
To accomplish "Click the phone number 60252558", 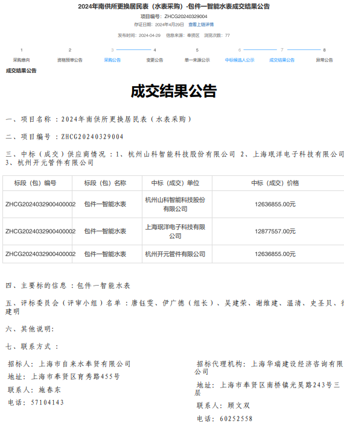I will pyautogui.click(x=236, y=419).
